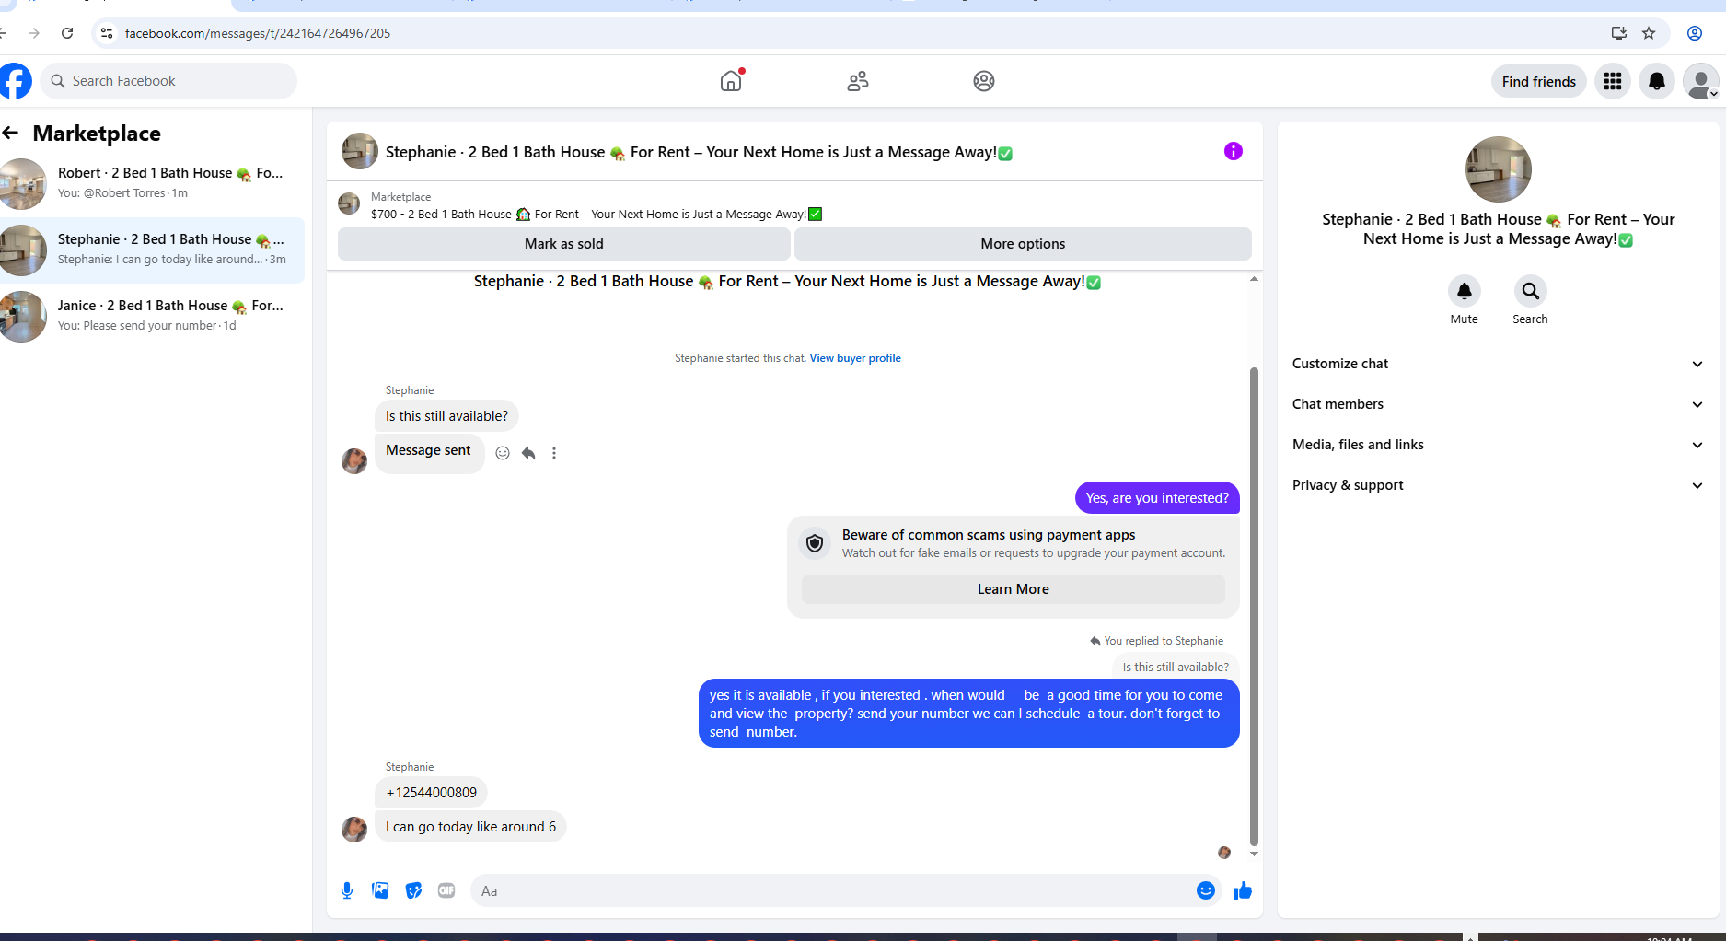Open the listing thumbnail in right panel

(1498, 169)
